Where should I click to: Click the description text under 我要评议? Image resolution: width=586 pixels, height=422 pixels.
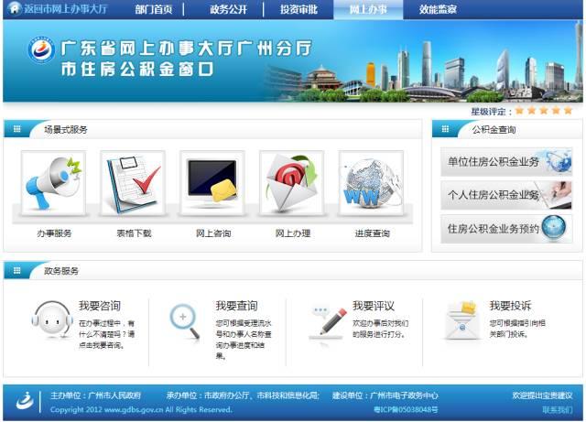point(381,329)
